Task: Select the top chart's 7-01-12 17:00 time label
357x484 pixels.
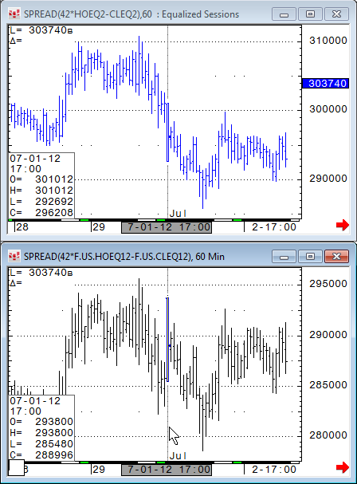Action: 167,227
